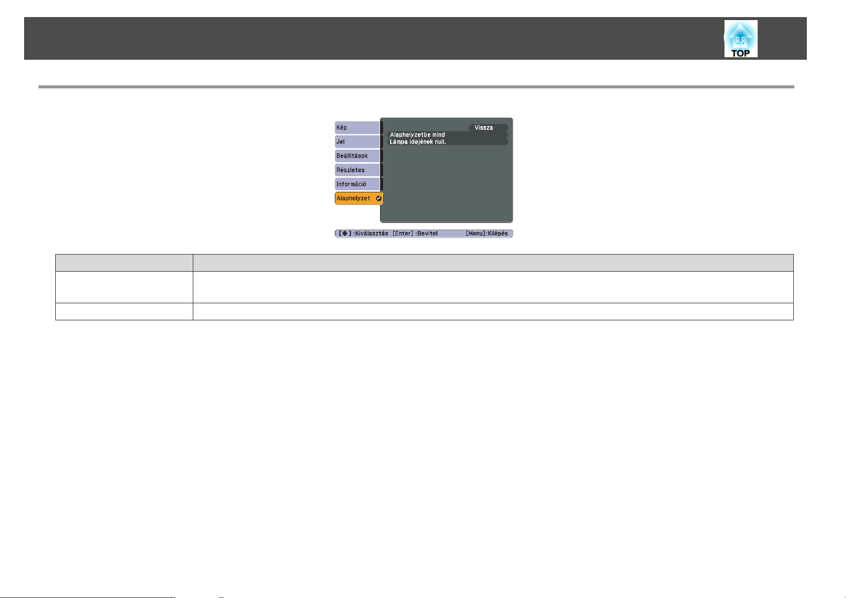This screenshot has height=598, width=846.
Task: Select Lámpa idejének null. option
Action: pos(448,142)
